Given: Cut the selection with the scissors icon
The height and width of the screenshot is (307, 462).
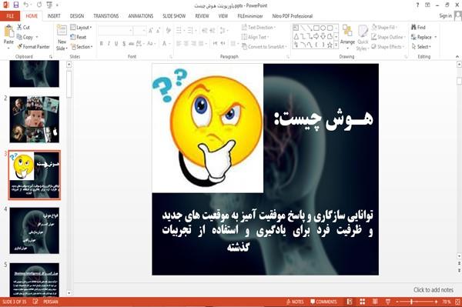Looking at the screenshot, I should [x=19, y=27].
